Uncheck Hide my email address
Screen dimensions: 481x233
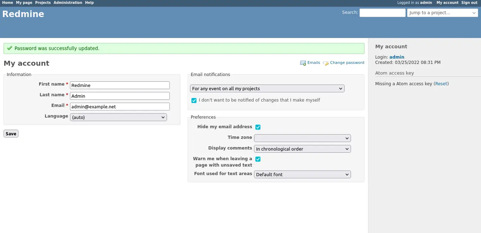pyautogui.click(x=258, y=127)
